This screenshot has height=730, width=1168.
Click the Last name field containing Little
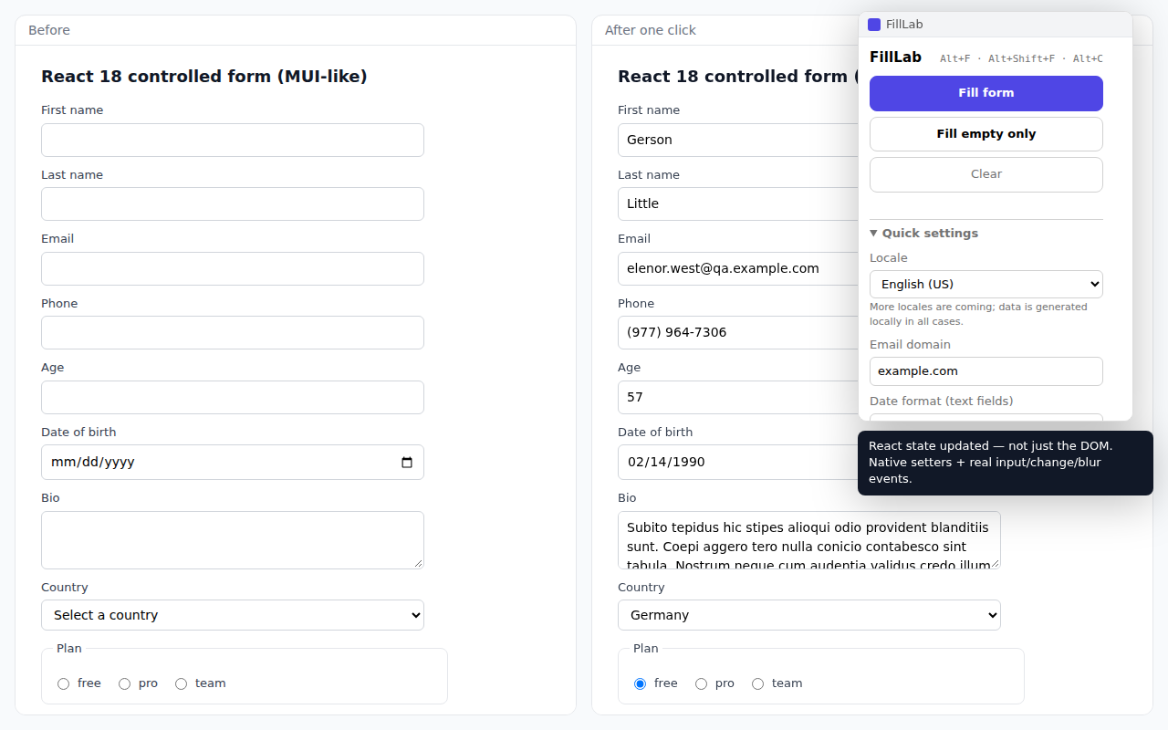pos(738,204)
